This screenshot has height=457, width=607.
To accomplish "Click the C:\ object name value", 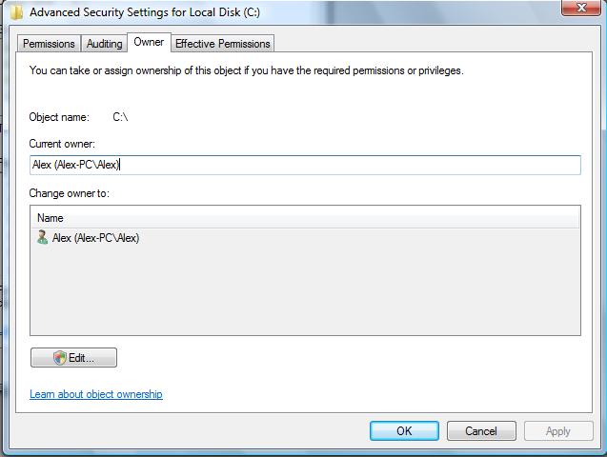I will coord(120,117).
